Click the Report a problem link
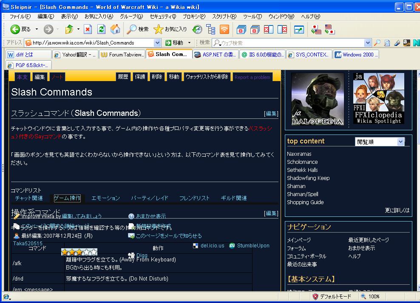 pyautogui.click(x=253, y=77)
